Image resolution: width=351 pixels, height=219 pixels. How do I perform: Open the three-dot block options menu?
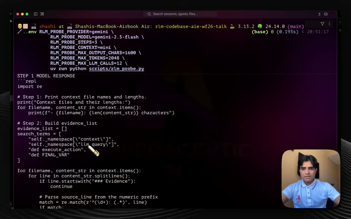pyautogui.click(x=329, y=24)
